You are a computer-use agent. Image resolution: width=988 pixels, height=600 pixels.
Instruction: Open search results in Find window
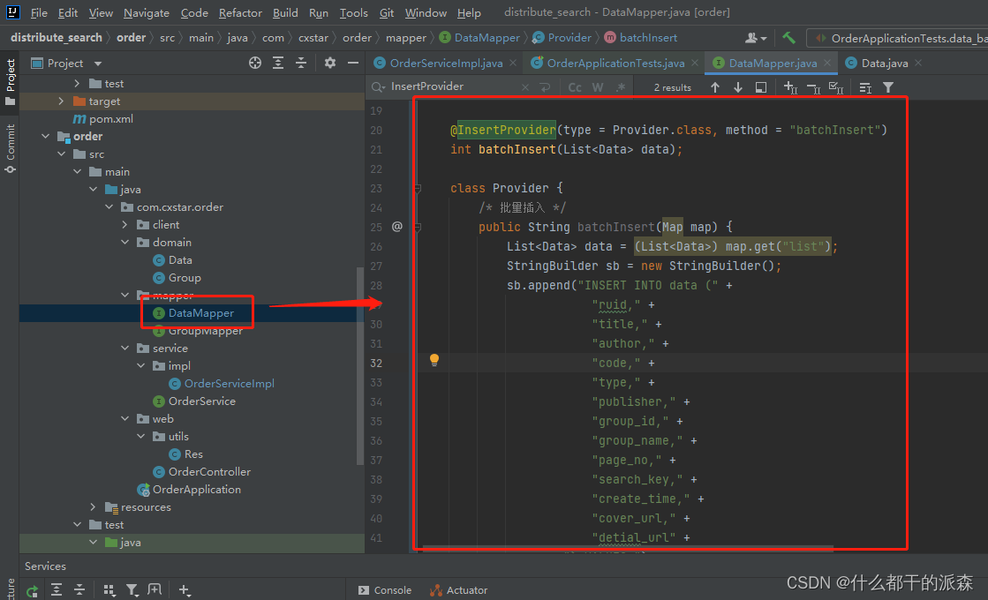point(761,87)
